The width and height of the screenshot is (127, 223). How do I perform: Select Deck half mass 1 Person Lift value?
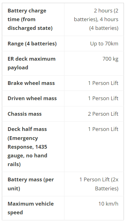point(103,129)
